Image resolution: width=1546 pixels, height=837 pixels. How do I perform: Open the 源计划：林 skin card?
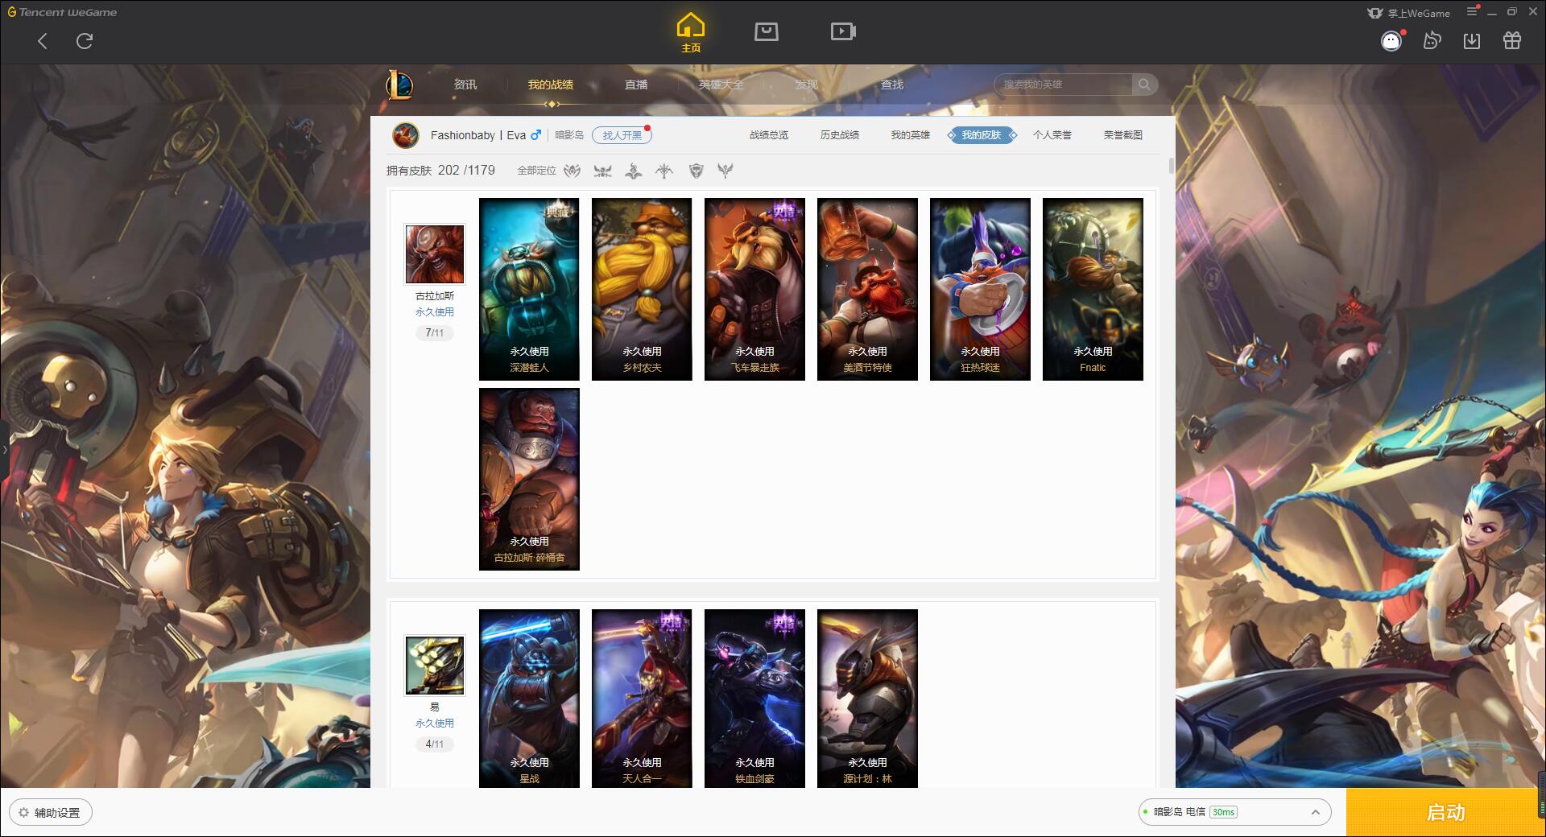867,699
